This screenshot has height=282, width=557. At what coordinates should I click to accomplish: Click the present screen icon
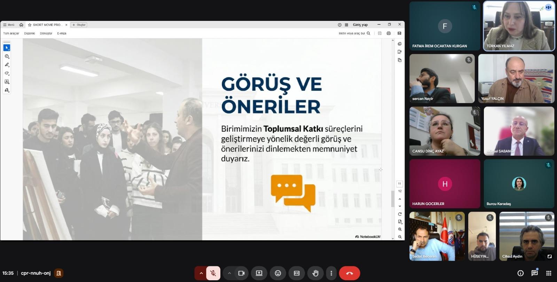259,273
